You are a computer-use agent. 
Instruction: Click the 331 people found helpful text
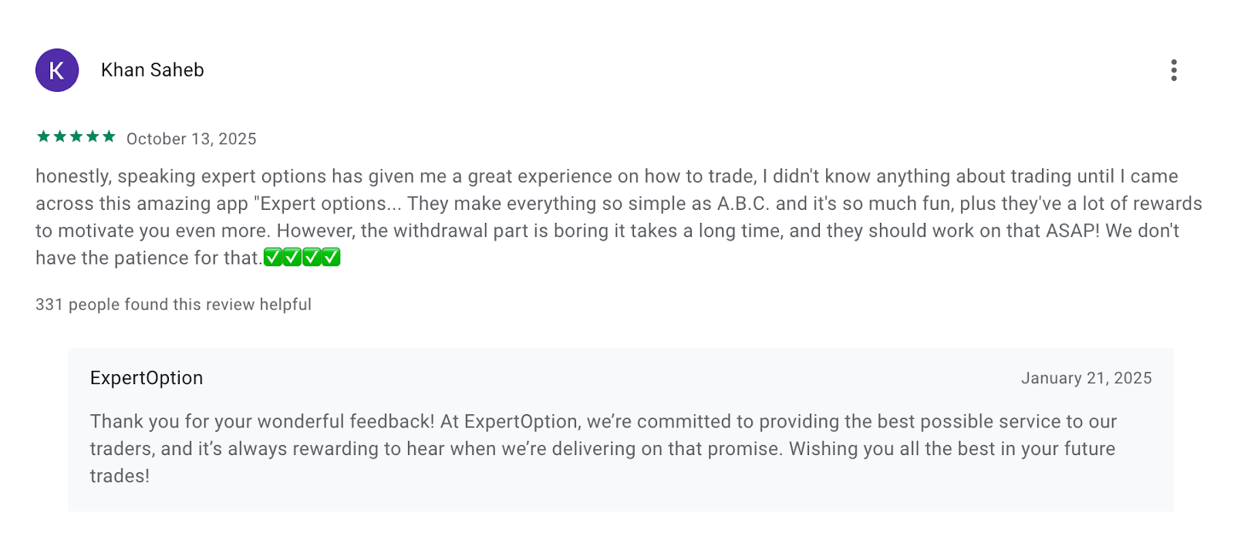point(174,305)
